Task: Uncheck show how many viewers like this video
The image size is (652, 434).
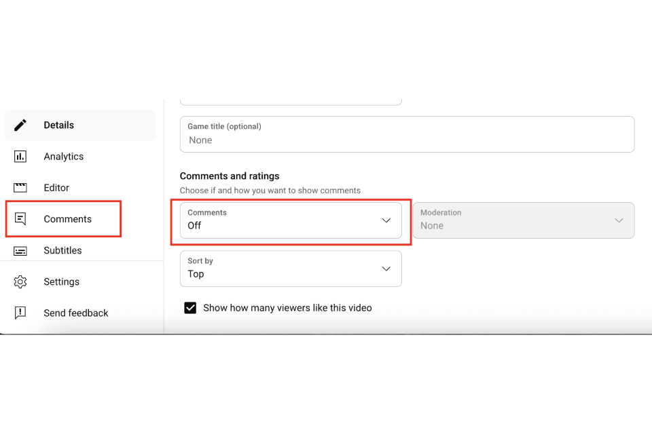Action: coord(190,307)
